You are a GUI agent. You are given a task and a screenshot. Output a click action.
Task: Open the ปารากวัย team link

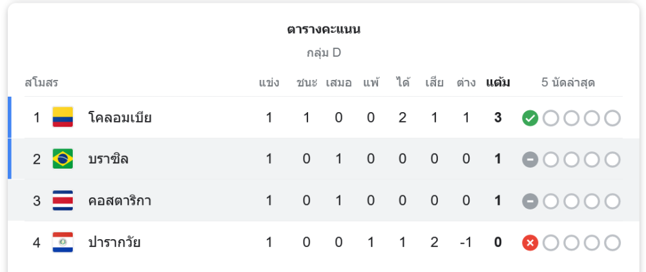point(114,243)
